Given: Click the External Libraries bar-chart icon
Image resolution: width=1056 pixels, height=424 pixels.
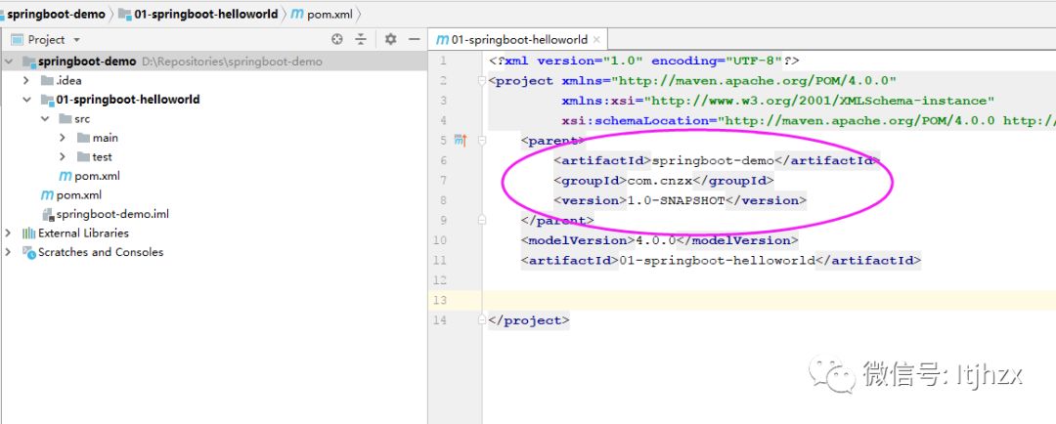Looking at the screenshot, I should [x=29, y=233].
